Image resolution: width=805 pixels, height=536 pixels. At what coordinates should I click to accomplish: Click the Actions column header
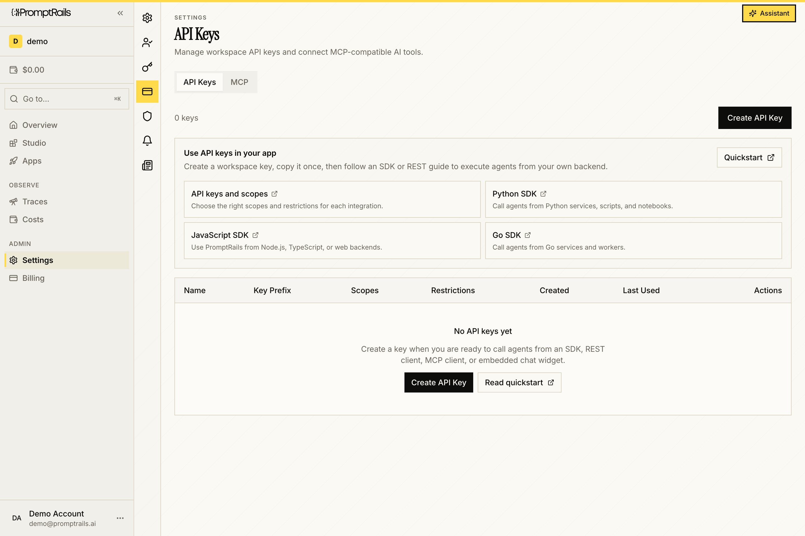point(768,291)
